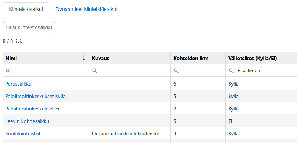Open the Leevin kohdesalkku link
Screen dimensions: 297x143
[x=27, y=121]
